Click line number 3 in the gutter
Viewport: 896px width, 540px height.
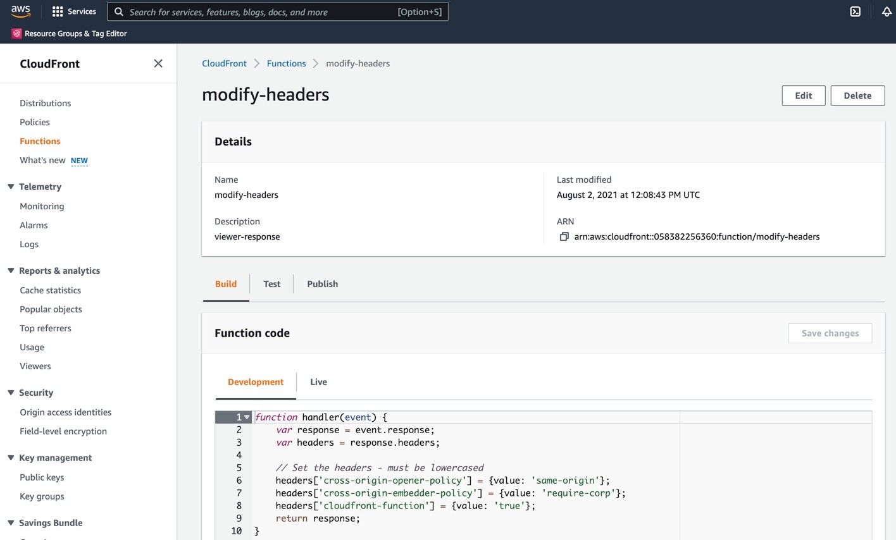239,443
